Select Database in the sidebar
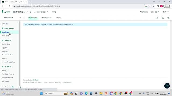 click(x=5, y=32)
